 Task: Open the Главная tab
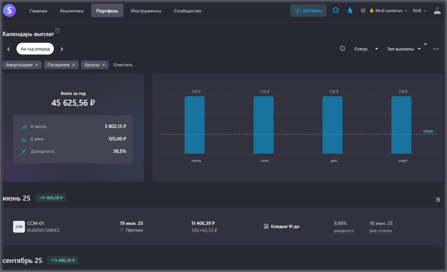click(38, 11)
